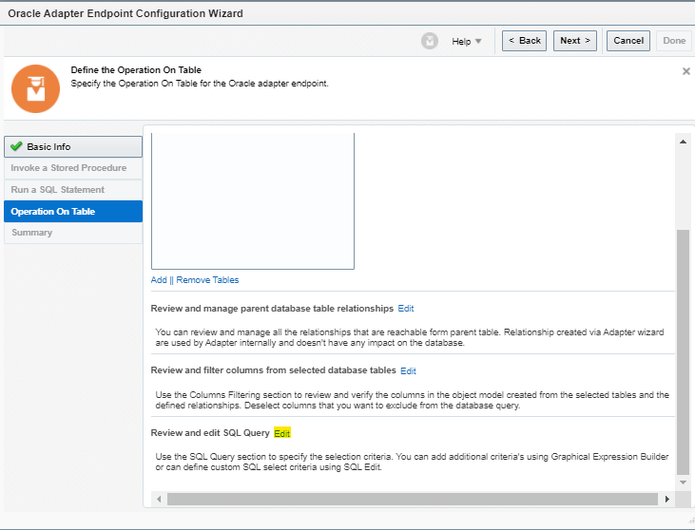This screenshot has height=530, width=695.
Task: Click the round gray icon beside Help
Action: [x=430, y=41]
